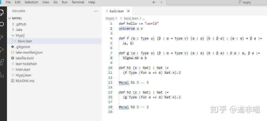
Task: Click (a, b) tuple on line 5
Action: coord(128,43)
